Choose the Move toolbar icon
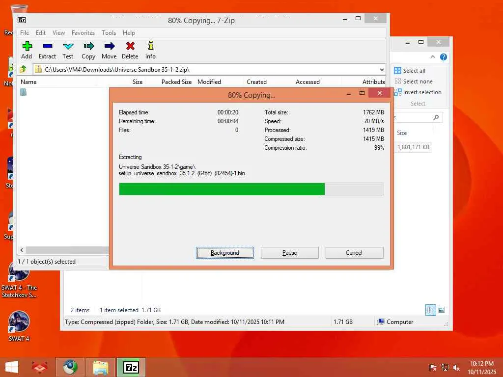Viewport: 503px width, 377px height. click(x=109, y=50)
